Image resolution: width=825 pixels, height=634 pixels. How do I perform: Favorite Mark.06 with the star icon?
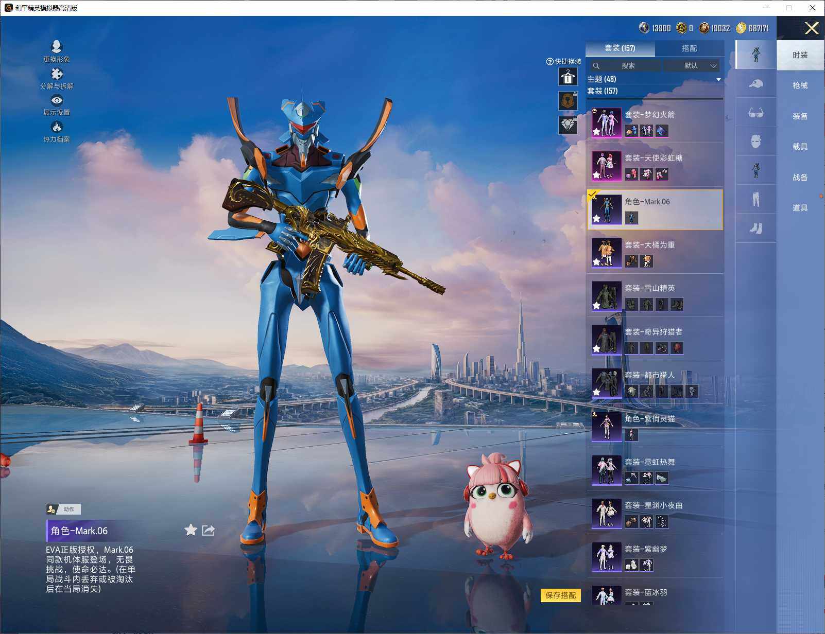point(191,530)
